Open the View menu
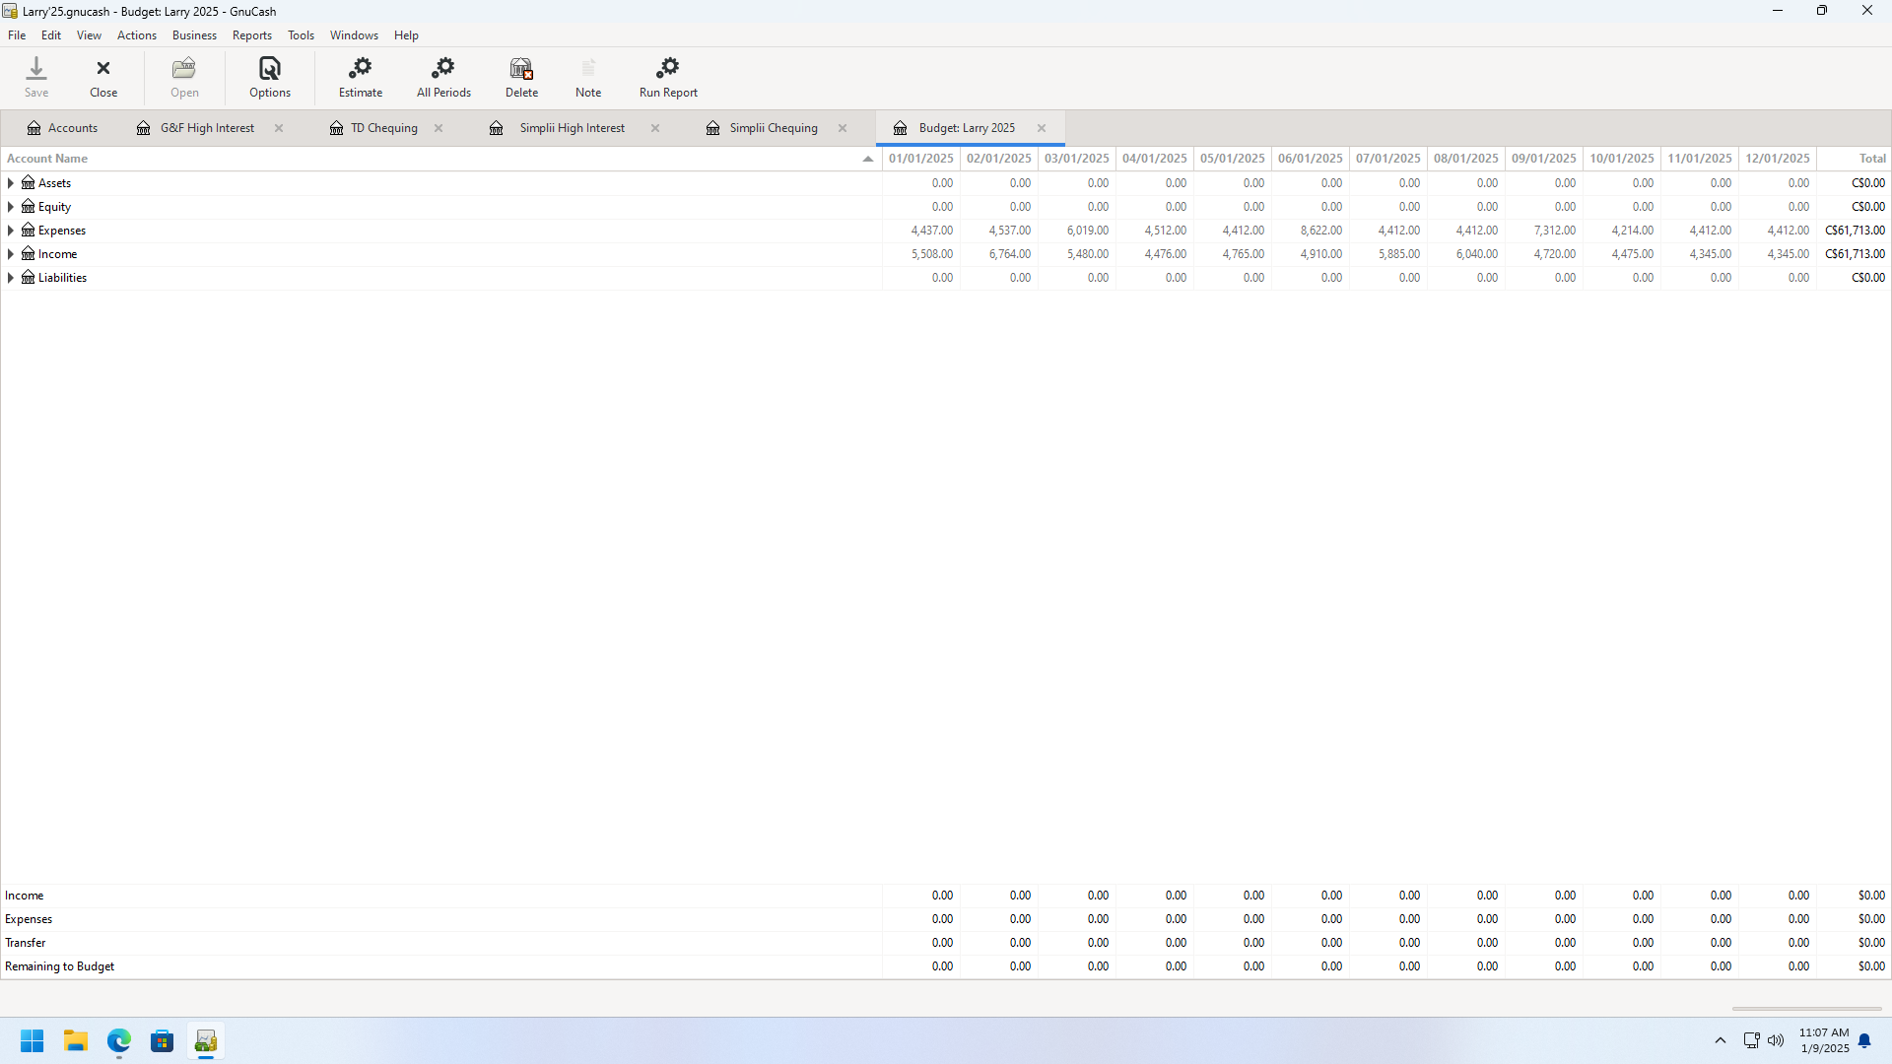The width and height of the screenshot is (1892, 1064). click(89, 35)
